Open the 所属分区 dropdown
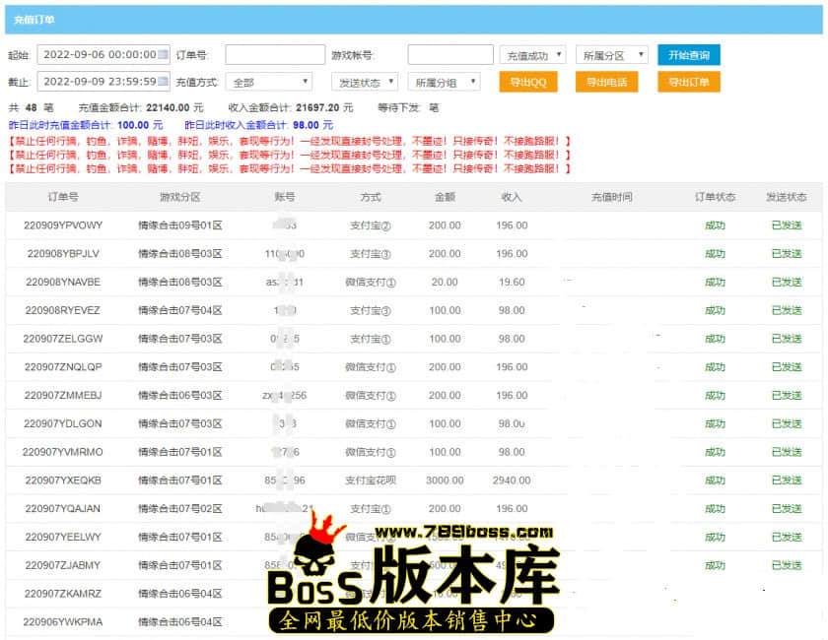The width and height of the screenshot is (828, 640). (609, 54)
